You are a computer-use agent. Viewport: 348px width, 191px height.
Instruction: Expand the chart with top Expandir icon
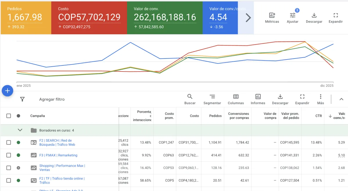pos(336,18)
